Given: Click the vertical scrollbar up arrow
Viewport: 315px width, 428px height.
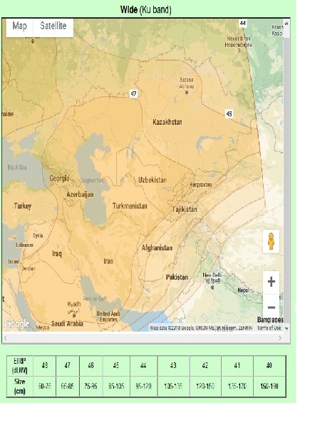Looking at the screenshot, I should pos(286,24).
